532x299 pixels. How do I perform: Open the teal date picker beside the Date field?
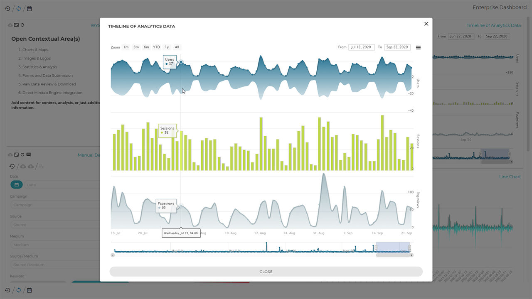click(16, 184)
